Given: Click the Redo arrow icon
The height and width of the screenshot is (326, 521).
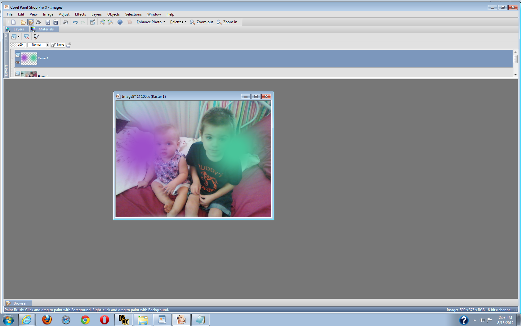Looking at the screenshot, I should click(83, 22).
